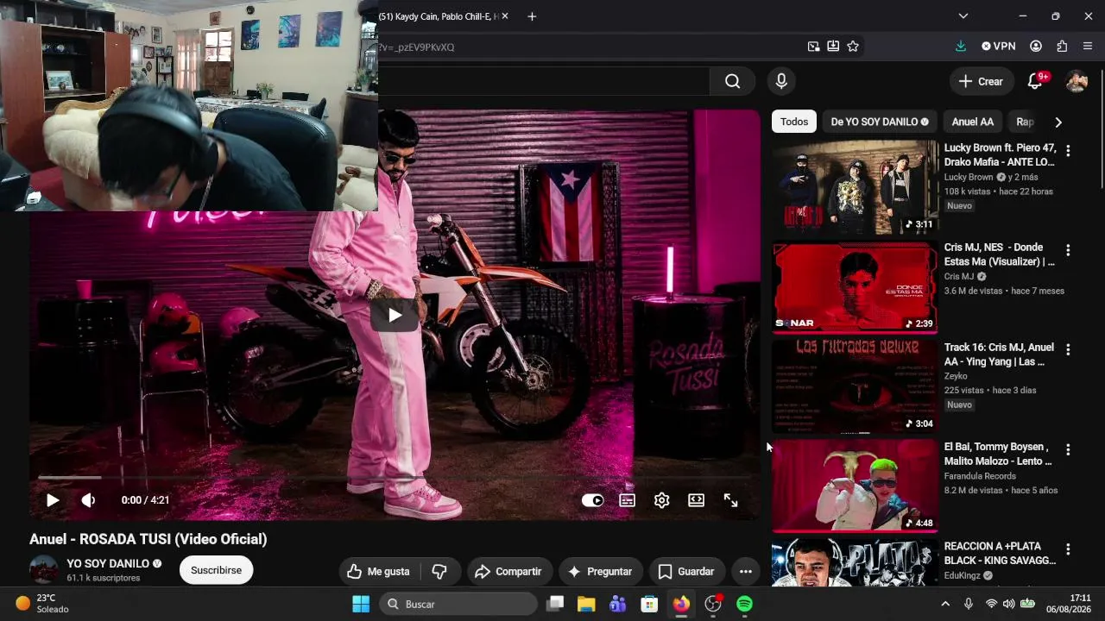Open the Preguntar AI button
1105x621 pixels.
600,572
